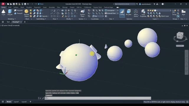Image resolution: width=189 pixels, height=106 pixels.
Task: Open the AutoCAD application menu
Action: (x=3, y=4)
